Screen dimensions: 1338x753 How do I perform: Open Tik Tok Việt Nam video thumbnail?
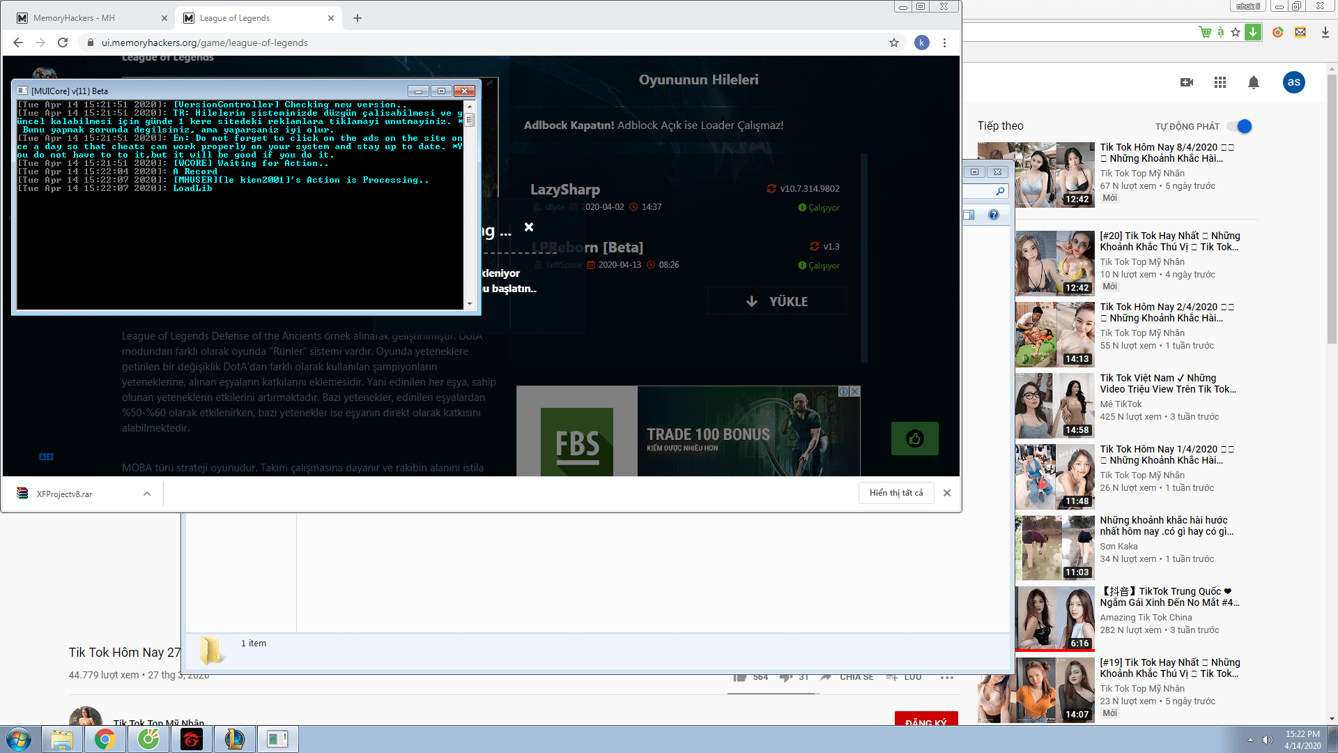pos(1055,406)
